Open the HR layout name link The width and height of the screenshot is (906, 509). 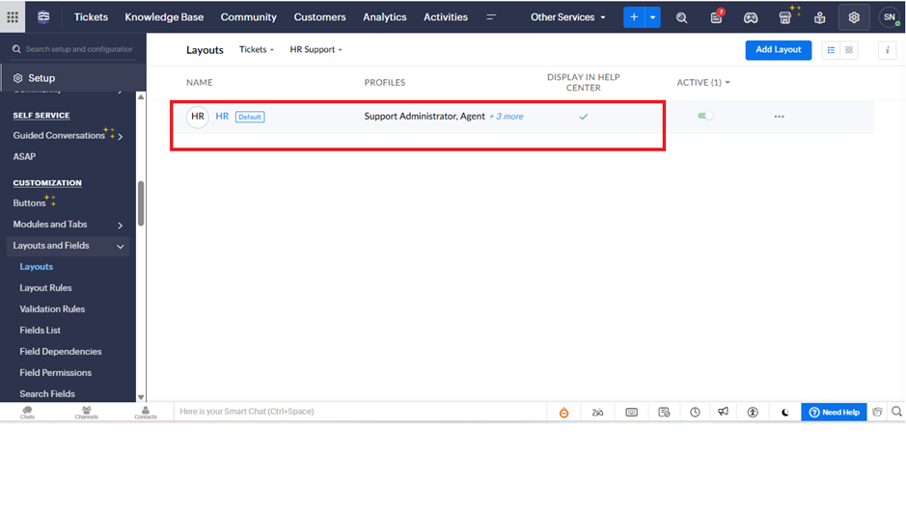tap(222, 117)
